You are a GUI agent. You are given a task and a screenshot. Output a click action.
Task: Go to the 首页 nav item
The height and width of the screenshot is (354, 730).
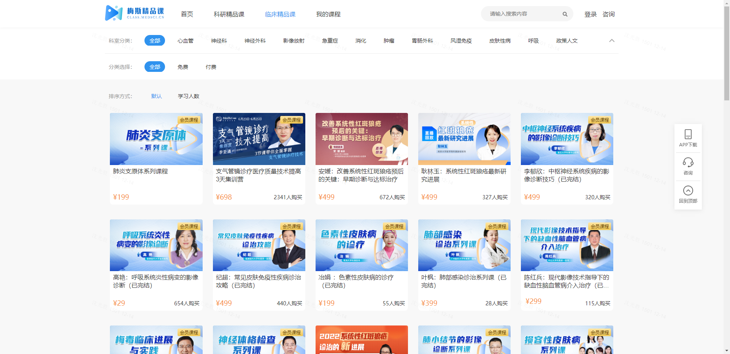click(x=187, y=14)
